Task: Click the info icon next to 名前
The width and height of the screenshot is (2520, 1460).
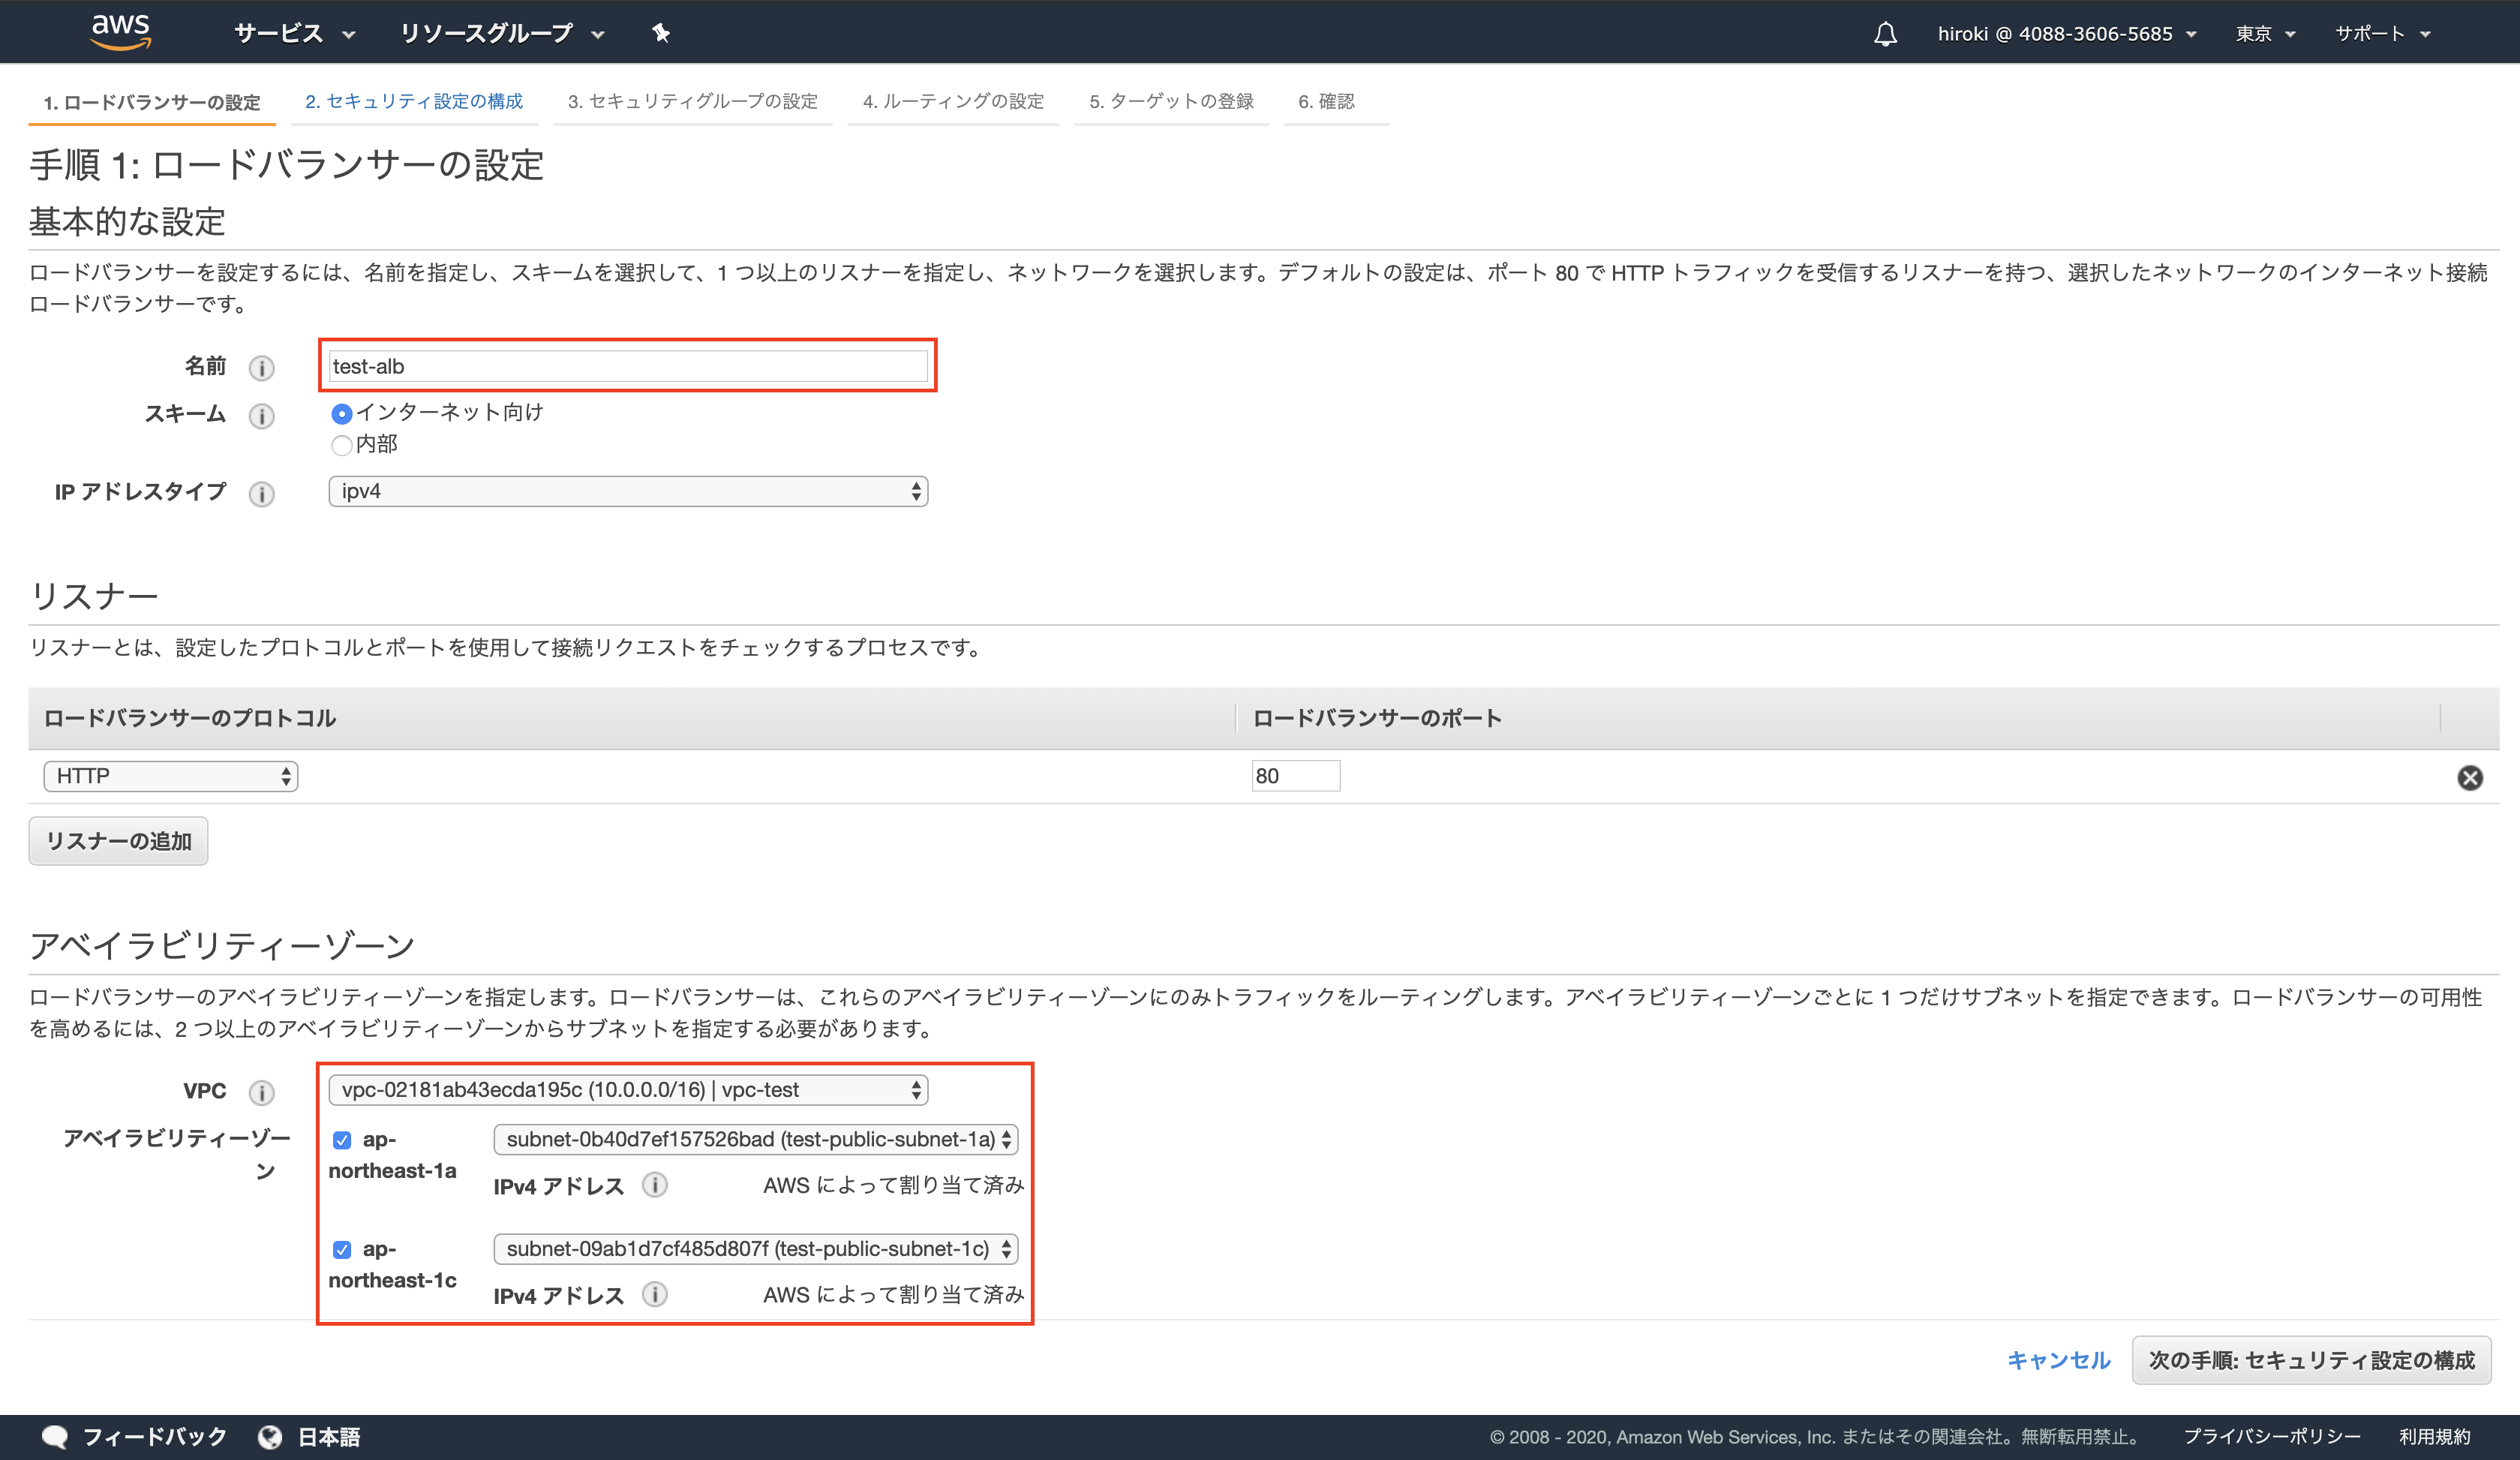Action: (262, 368)
